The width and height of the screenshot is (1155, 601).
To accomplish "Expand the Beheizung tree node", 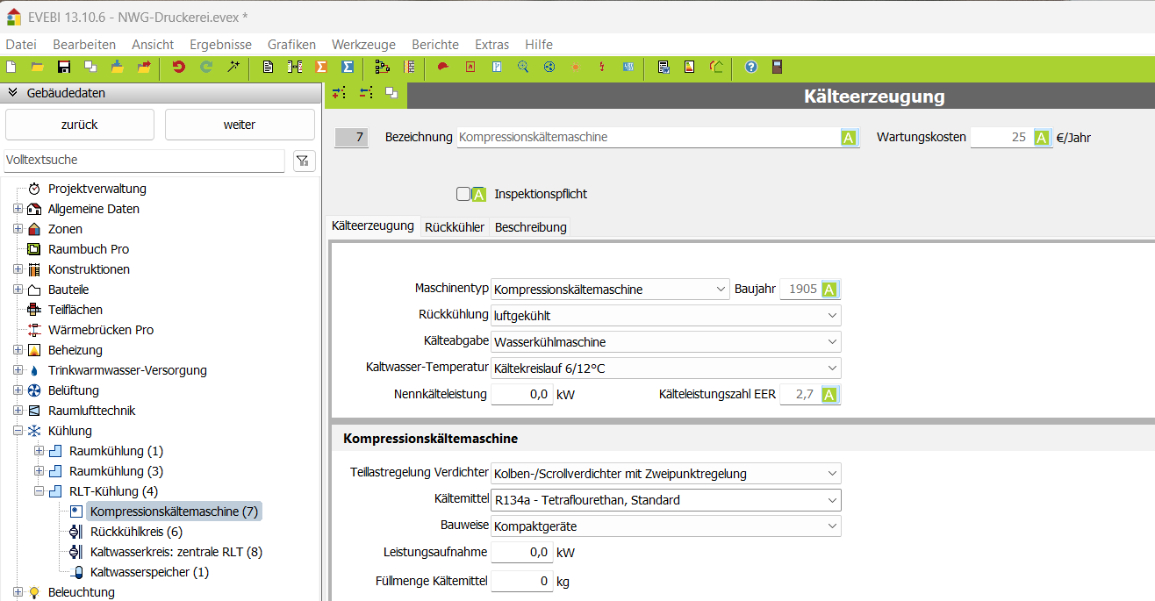I will click(x=18, y=350).
